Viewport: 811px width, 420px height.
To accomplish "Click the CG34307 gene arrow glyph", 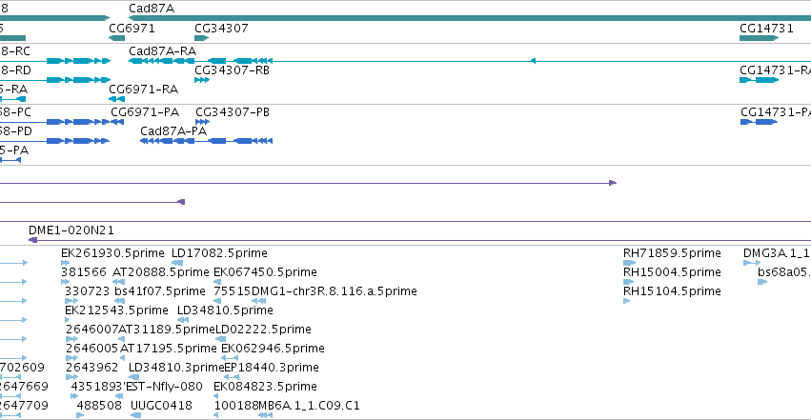I will [202, 38].
